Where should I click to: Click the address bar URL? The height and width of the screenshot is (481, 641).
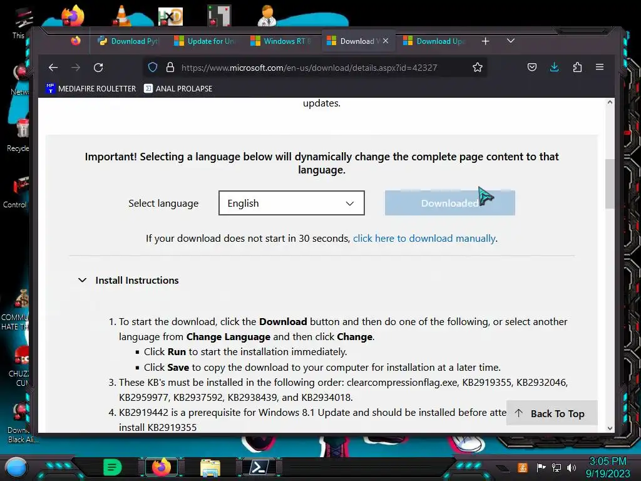click(309, 68)
